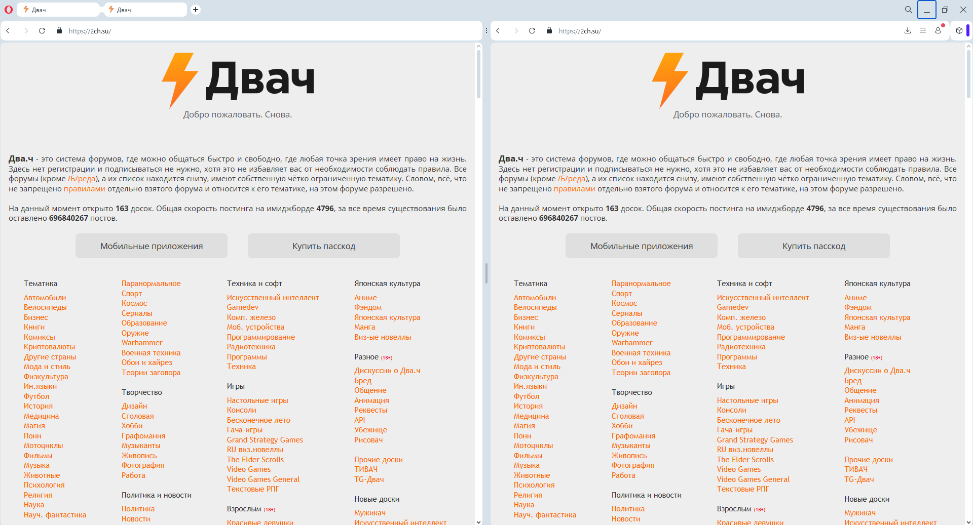
Task: Click the padlock icon in the left pane
Action: pyautogui.click(x=59, y=31)
